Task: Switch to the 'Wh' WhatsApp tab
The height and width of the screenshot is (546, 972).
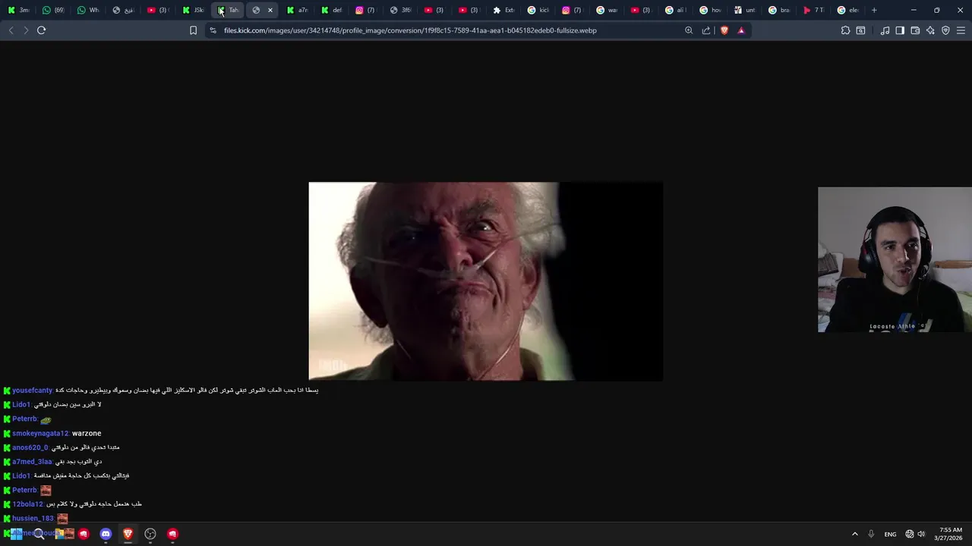Action: (88, 10)
